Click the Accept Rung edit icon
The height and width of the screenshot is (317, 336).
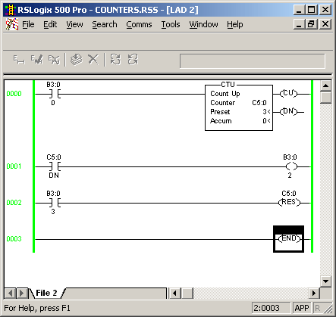click(x=37, y=60)
